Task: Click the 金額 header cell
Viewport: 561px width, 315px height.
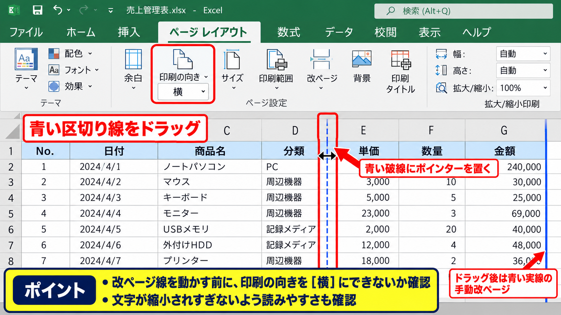Action: [x=505, y=151]
